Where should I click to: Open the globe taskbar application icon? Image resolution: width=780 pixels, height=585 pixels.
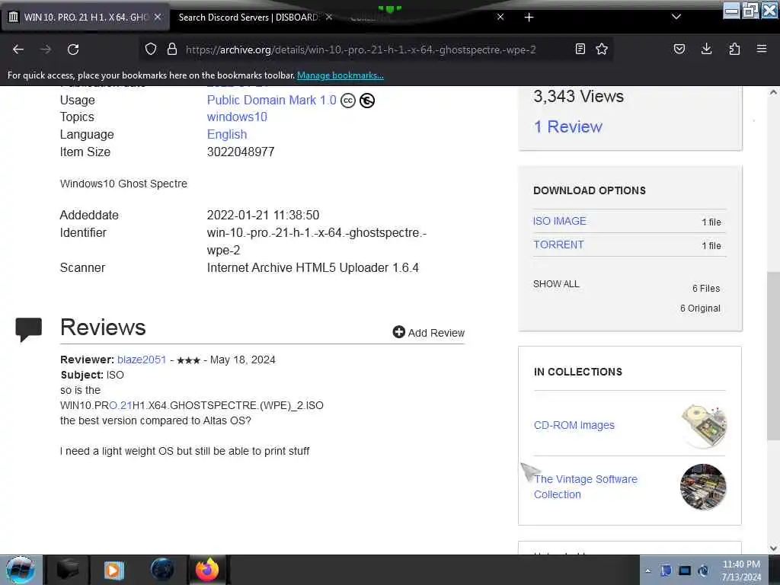pos(161,570)
